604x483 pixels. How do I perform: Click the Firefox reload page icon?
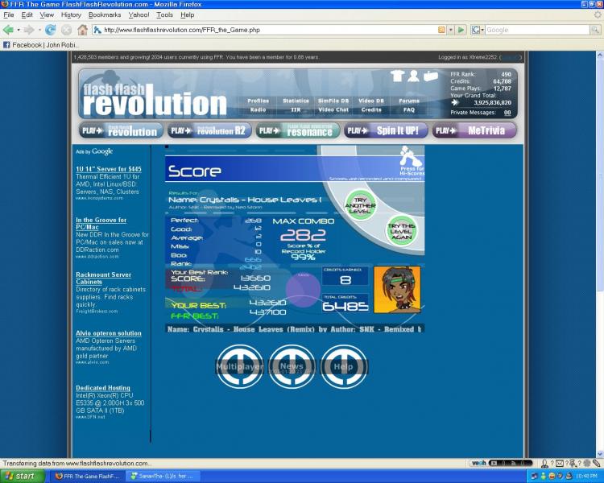click(x=50, y=30)
